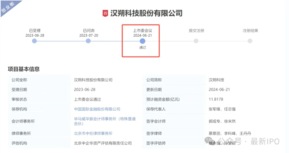Select the 注册结果 timeline dot
Viewport: 289px width, 153px height.
point(250,41)
